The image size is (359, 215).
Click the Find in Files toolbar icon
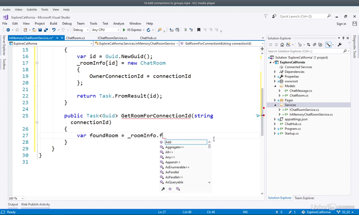[160, 30]
